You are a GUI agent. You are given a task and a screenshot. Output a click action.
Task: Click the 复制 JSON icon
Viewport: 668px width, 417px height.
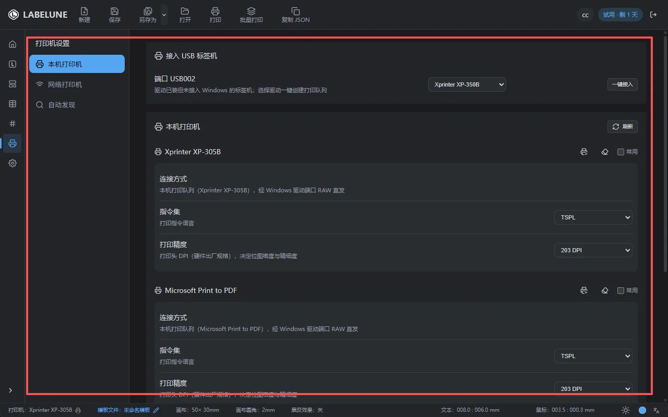[x=295, y=11]
